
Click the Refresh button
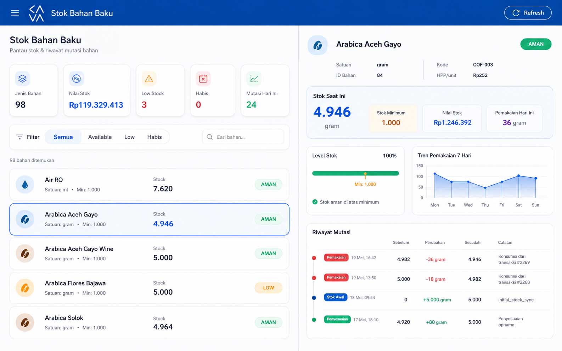click(528, 13)
